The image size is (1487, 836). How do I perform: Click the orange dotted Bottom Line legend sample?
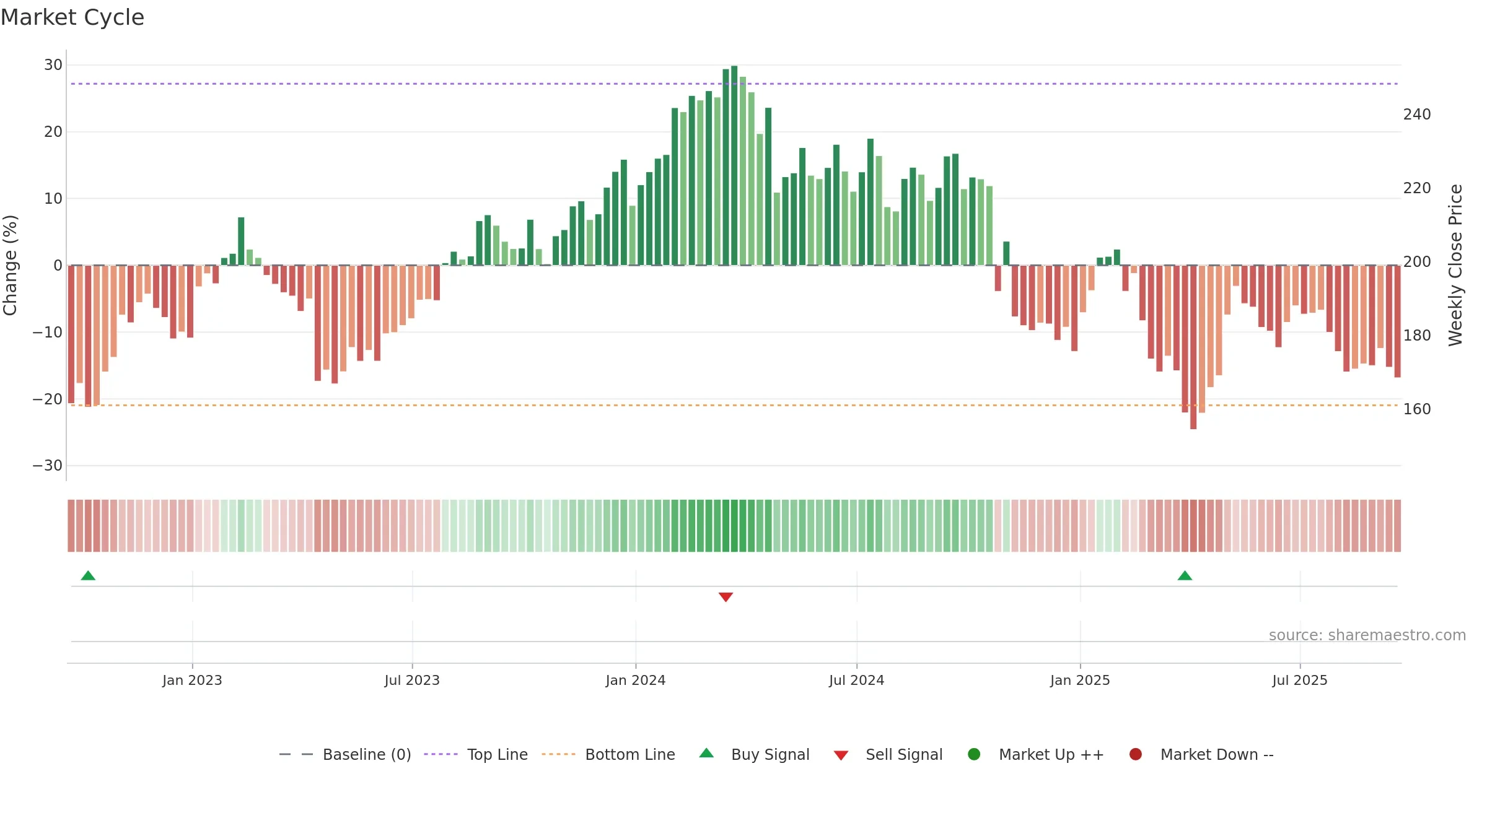(x=558, y=754)
